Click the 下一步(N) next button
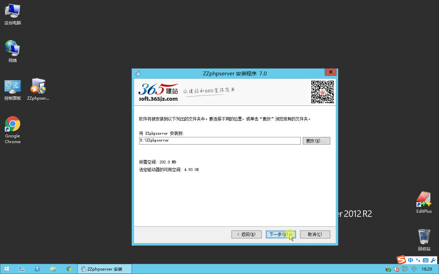The width and height of the screenshot is (439, 274). click(281, 234)
